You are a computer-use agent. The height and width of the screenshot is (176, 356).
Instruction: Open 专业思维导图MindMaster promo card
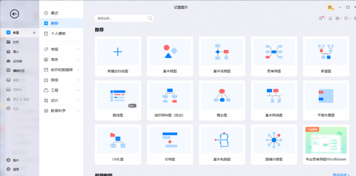point(326,145)
